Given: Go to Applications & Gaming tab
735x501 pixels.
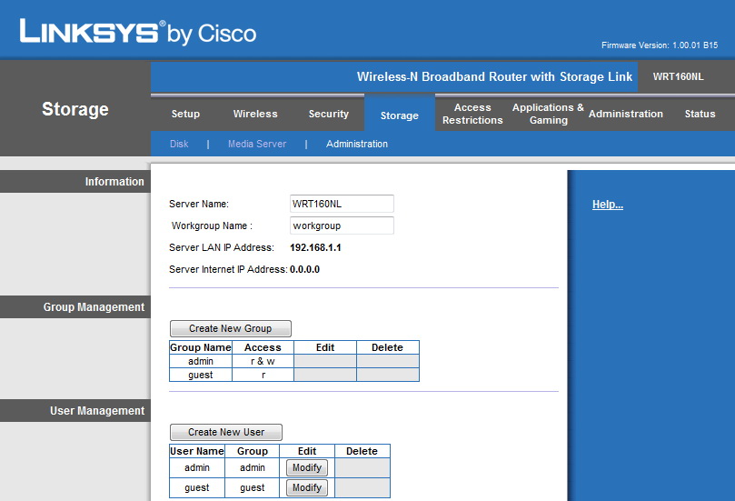Looking at the screenshot, I should click(548, 114).
